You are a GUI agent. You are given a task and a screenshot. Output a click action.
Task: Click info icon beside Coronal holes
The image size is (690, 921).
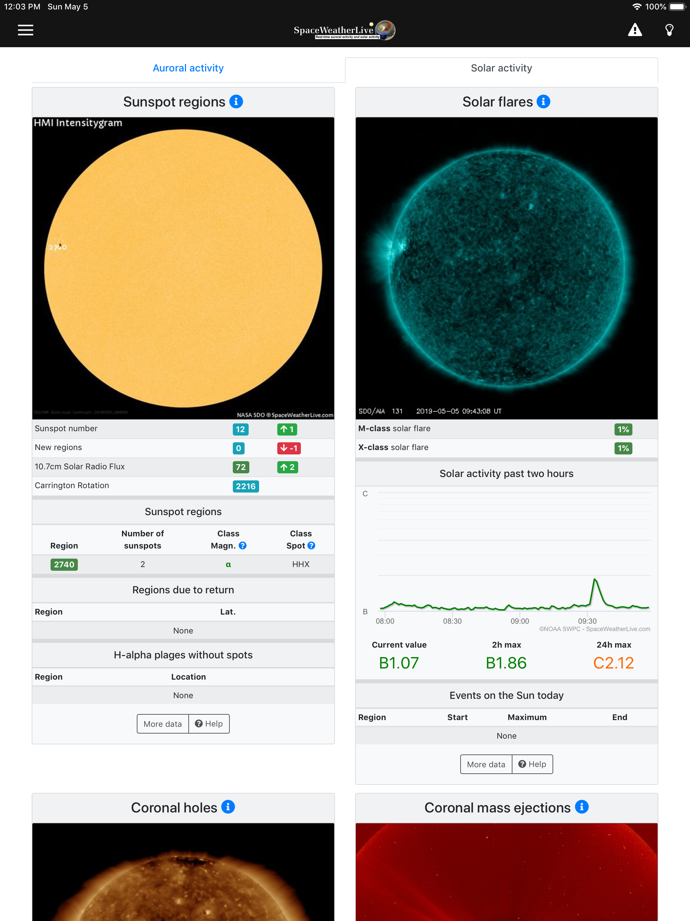pyautogui.click(x=228, y=807)
